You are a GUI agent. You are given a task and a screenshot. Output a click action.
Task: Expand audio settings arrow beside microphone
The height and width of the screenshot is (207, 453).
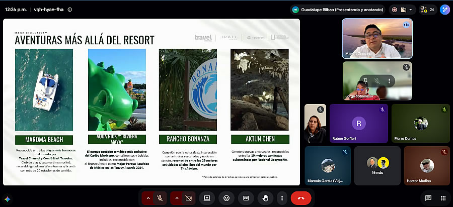[x=148, y=198]
